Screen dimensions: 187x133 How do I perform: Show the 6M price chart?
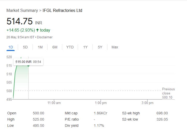click(55, 47)
